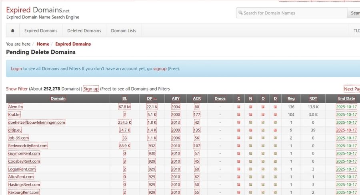360x195 pixels.
Task: Click the N column status icon for Kral.fm
Action: point(251,115)
